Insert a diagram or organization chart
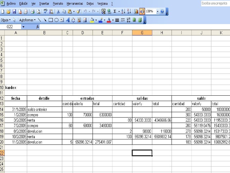 pos(73,20)
